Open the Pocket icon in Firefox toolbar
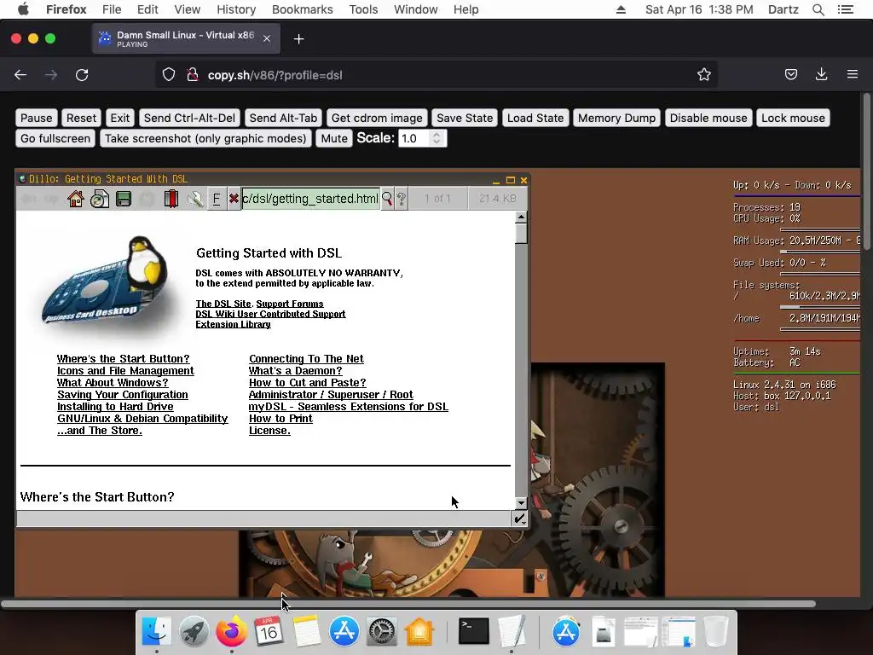 coord(791,75)
